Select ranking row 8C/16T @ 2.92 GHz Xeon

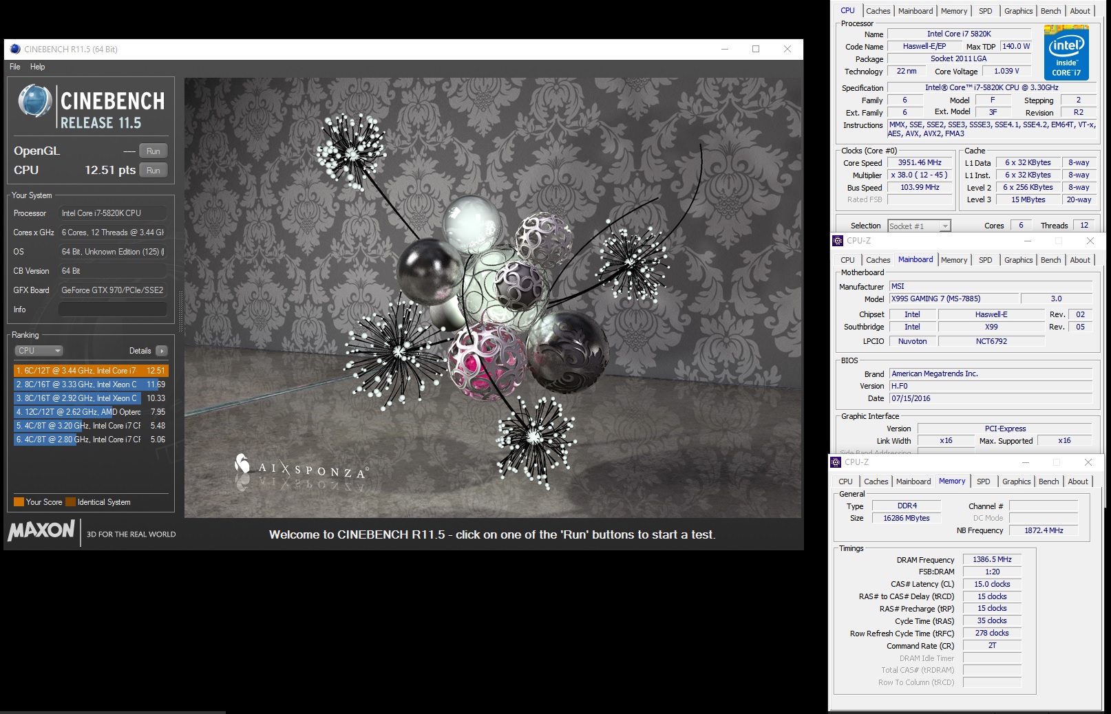coord(91,398)
